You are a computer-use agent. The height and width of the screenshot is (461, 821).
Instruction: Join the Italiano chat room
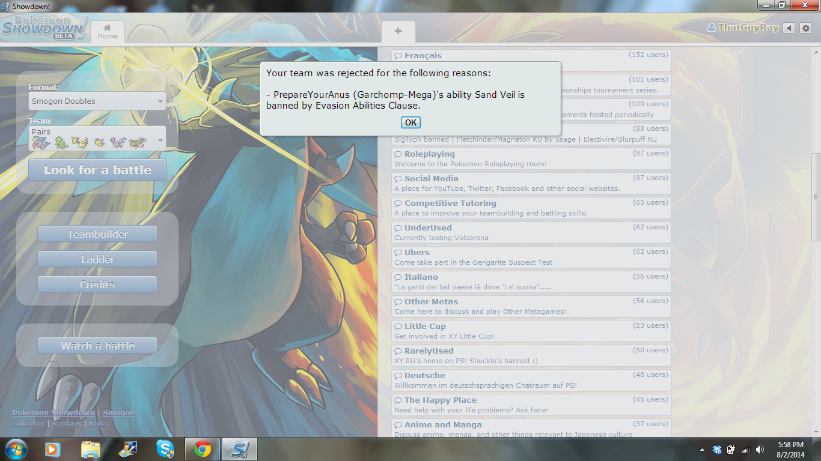pos(531,282)
